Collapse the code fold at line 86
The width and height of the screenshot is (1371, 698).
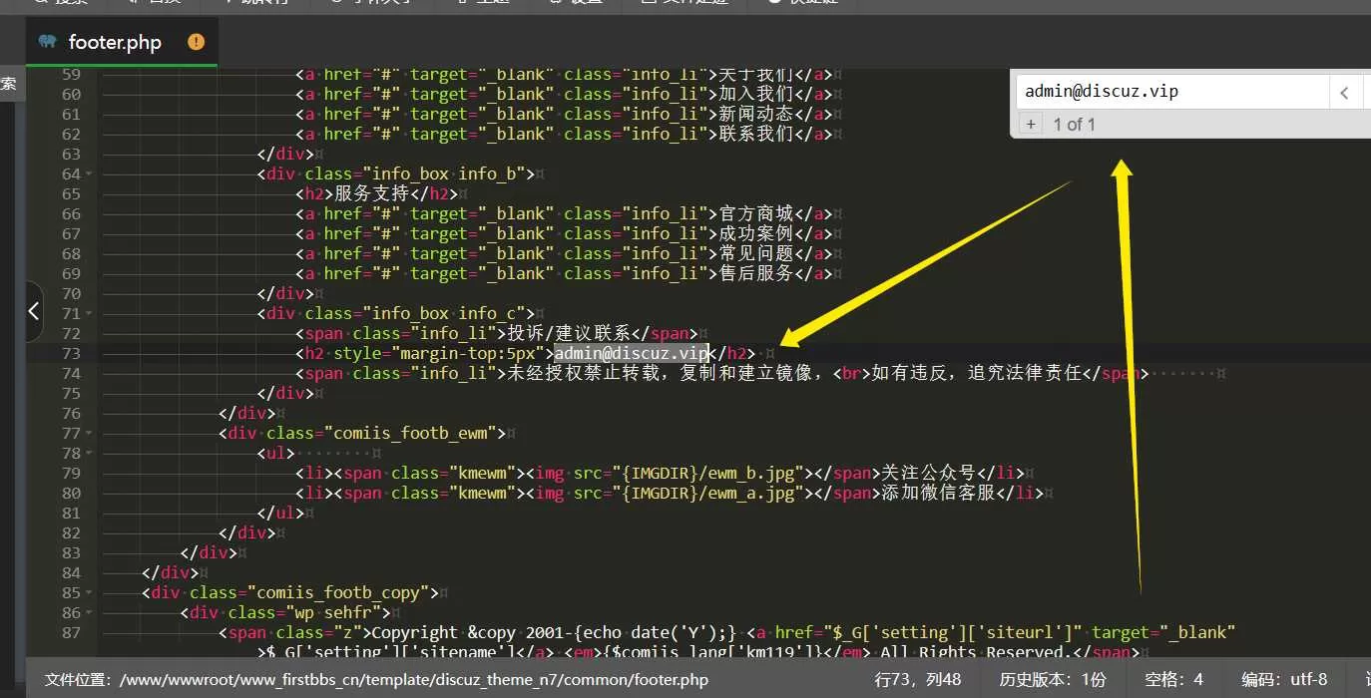pos(90,613)
